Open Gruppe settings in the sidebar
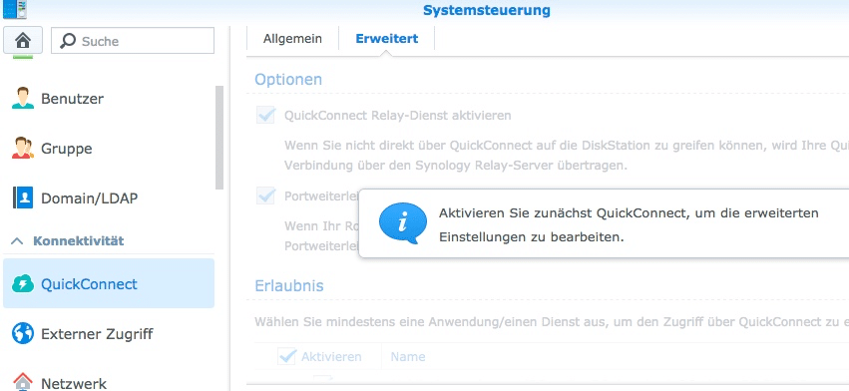849x391 pixels. [x=109, y=149]
